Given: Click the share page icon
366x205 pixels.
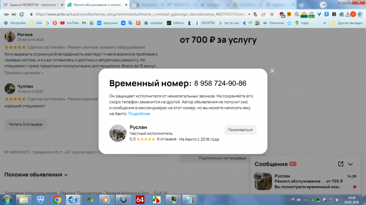Looking at the screenshot, I should pos(263,14).
